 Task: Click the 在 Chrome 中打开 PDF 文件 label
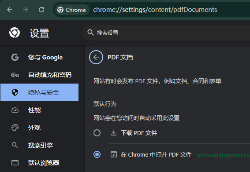pos(156,154)
